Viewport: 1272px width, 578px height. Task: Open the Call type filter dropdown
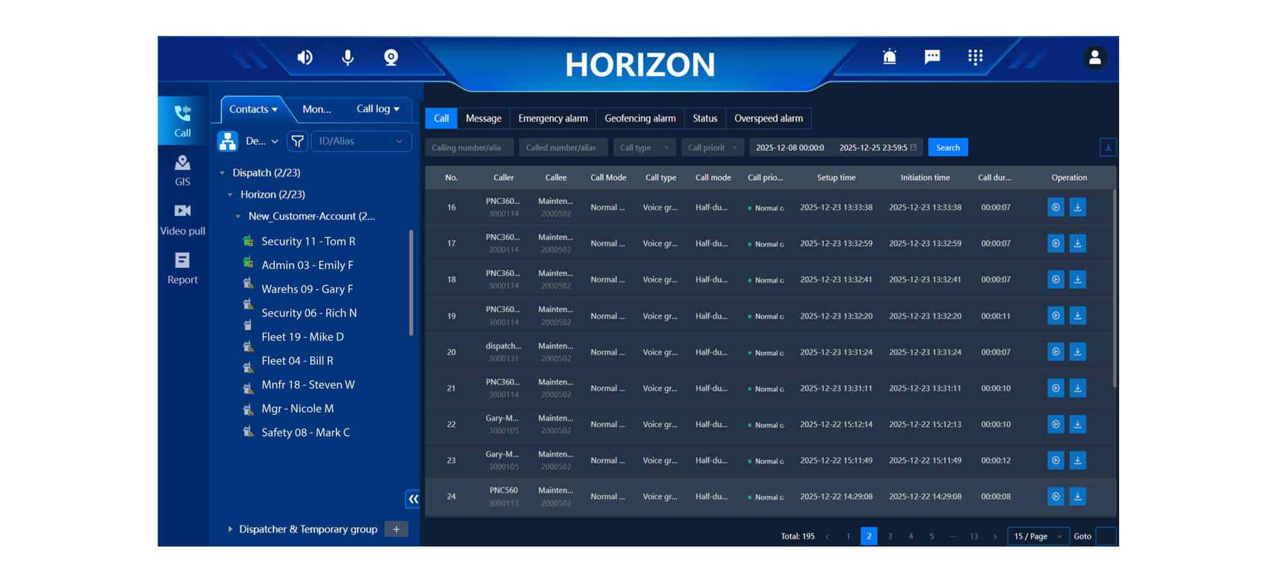(x=644, y=148)
